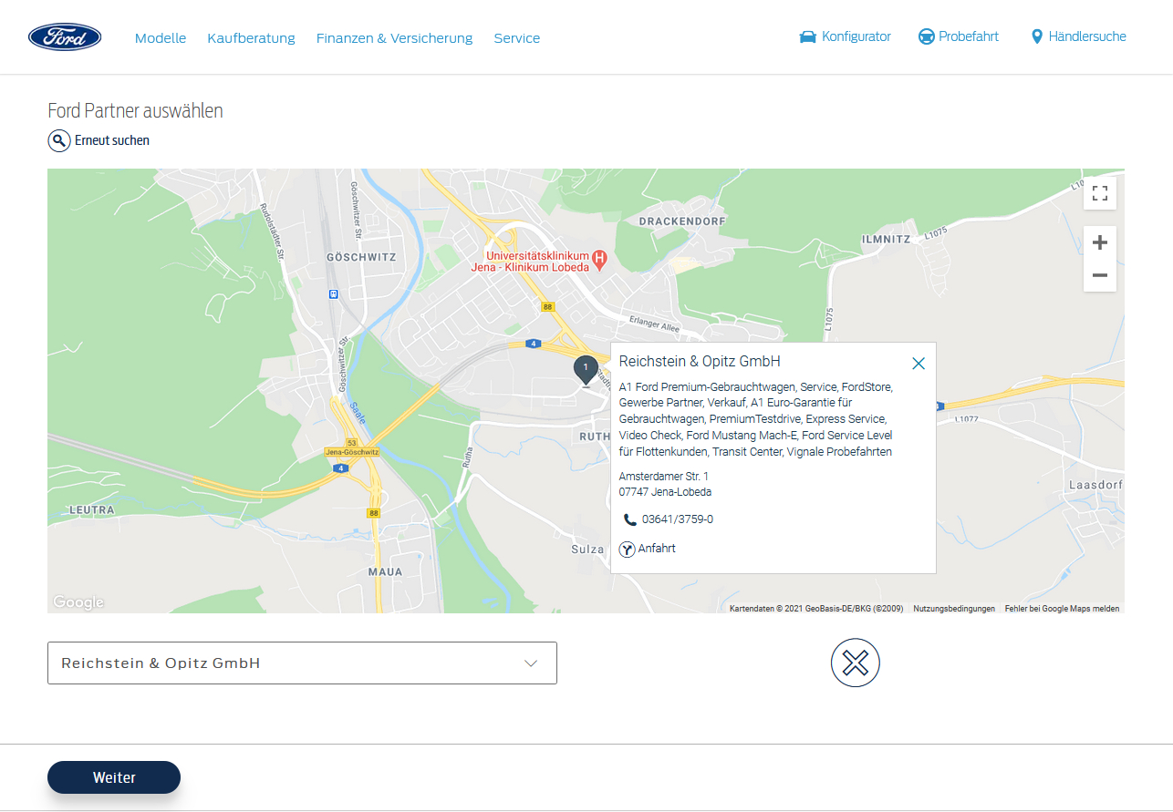
Task: Open Anfahrt directions link
Action: (657, 549)
